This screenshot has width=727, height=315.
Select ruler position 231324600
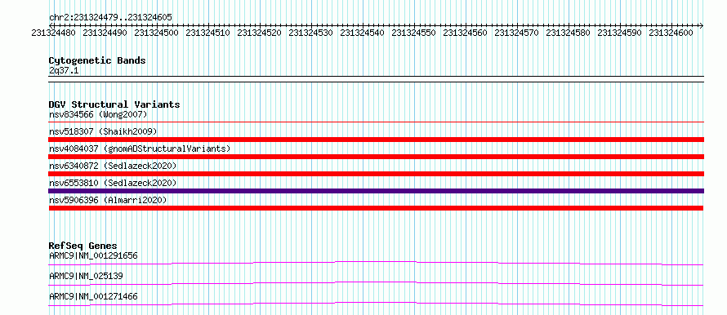(x=671, y=33)
